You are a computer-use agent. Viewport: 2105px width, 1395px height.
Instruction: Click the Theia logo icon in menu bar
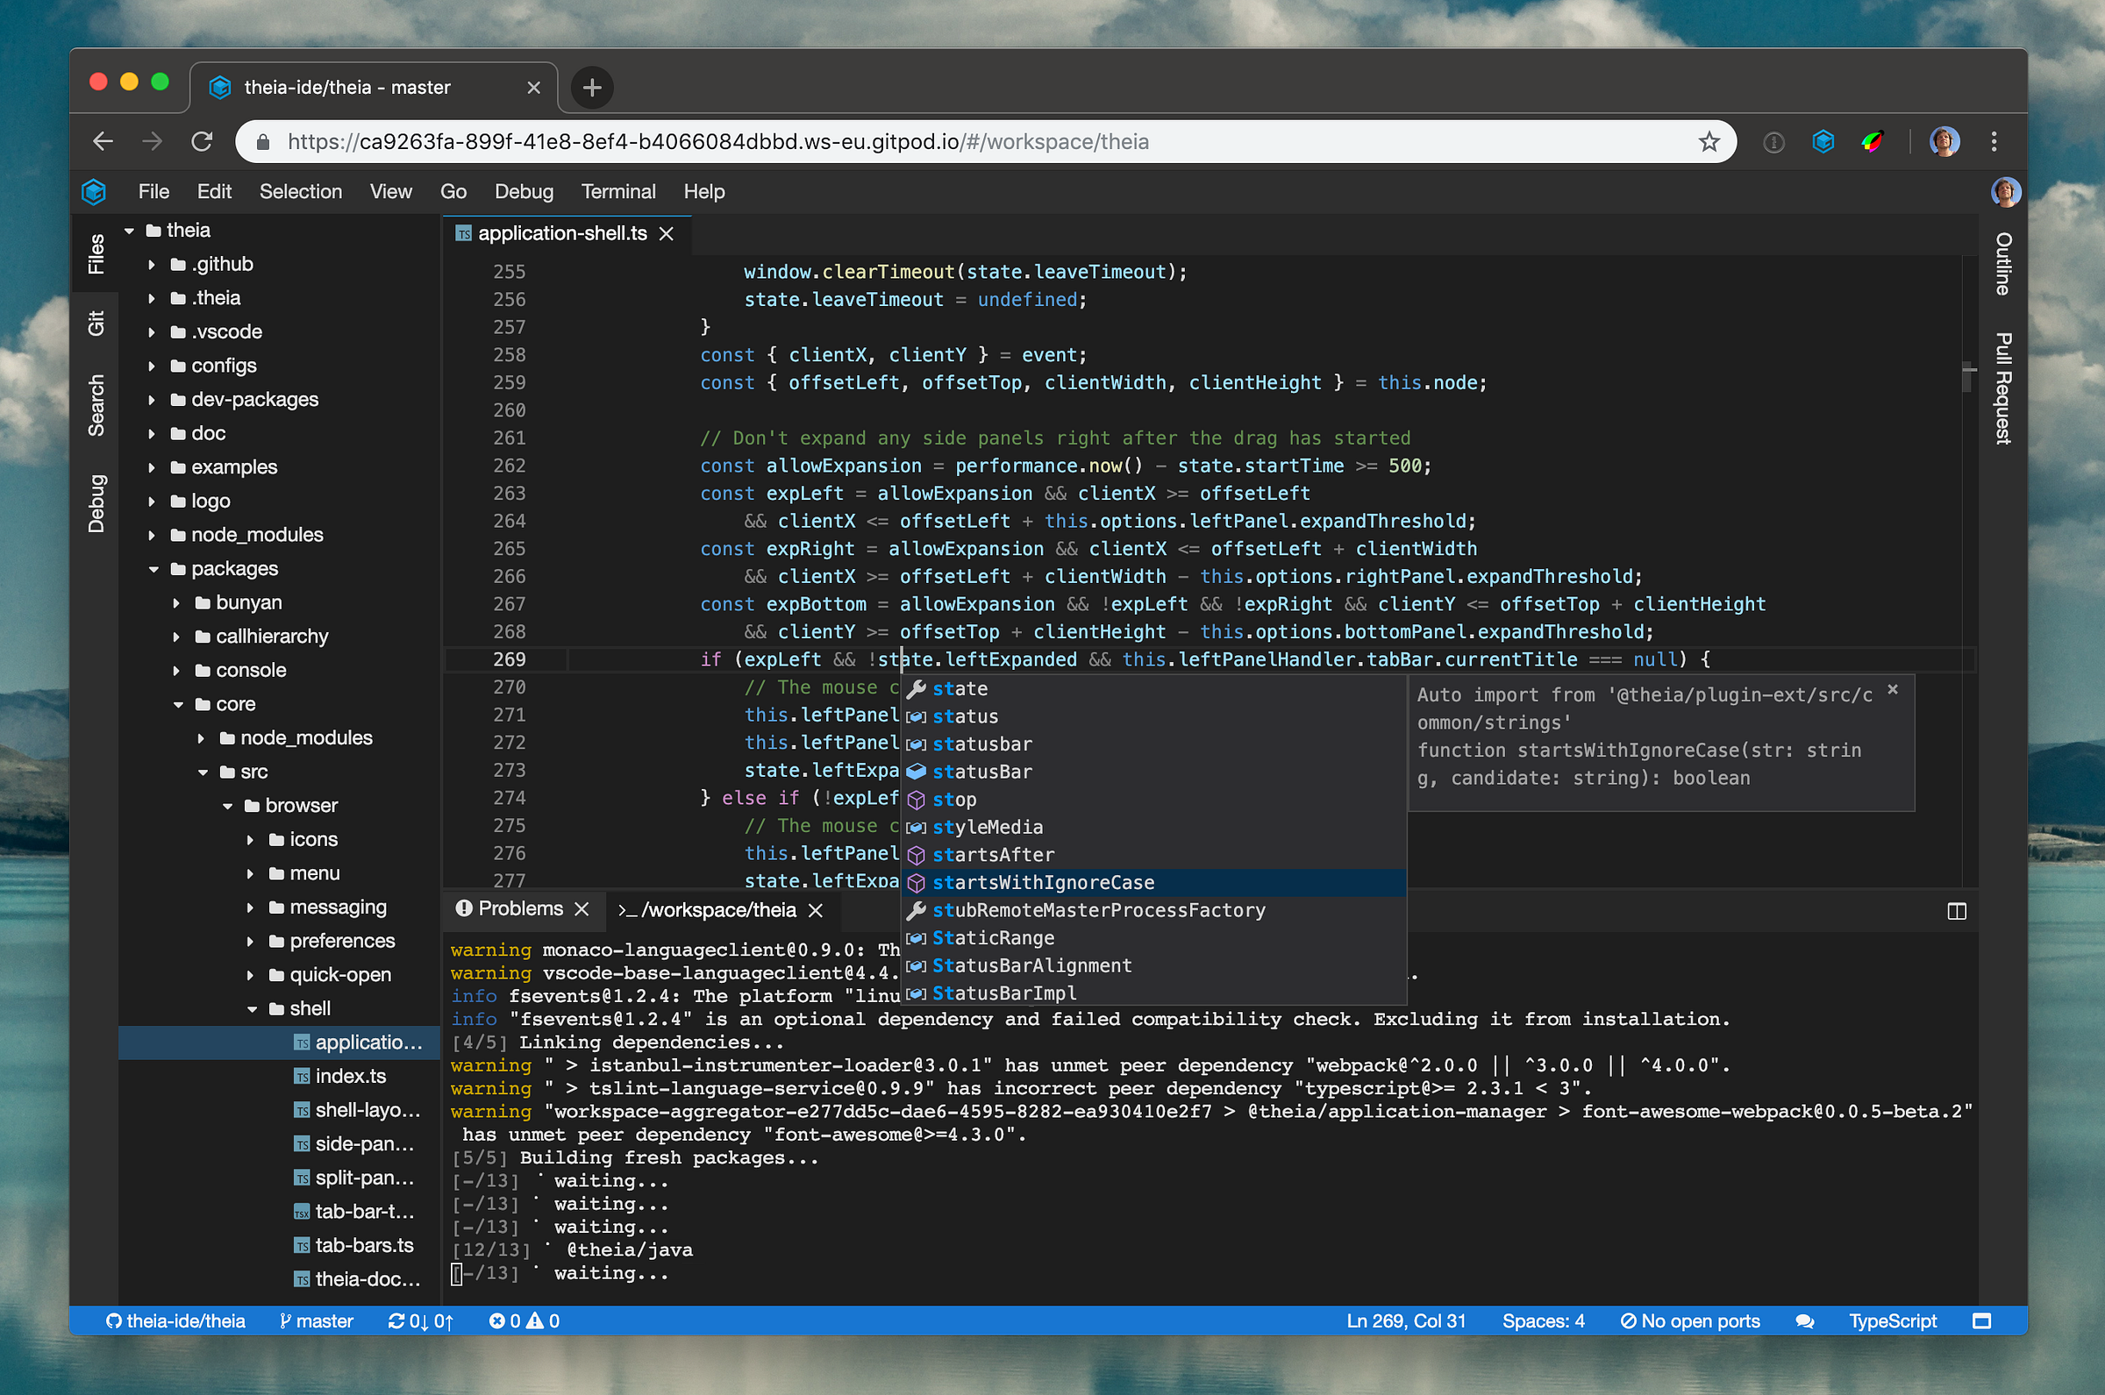click(95, 191)
